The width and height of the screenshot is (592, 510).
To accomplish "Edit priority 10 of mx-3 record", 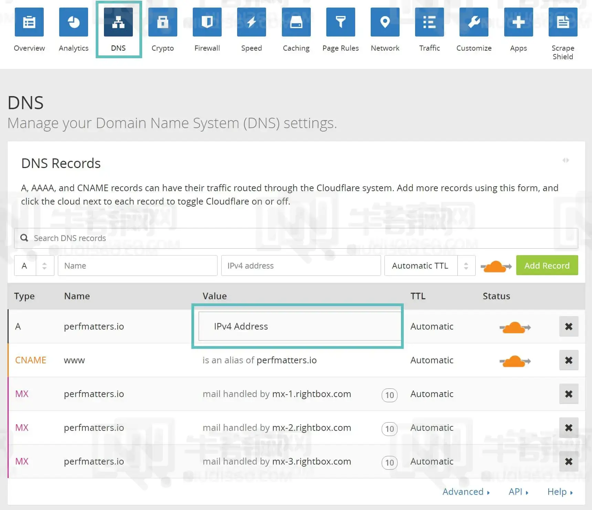I will 390,462.
